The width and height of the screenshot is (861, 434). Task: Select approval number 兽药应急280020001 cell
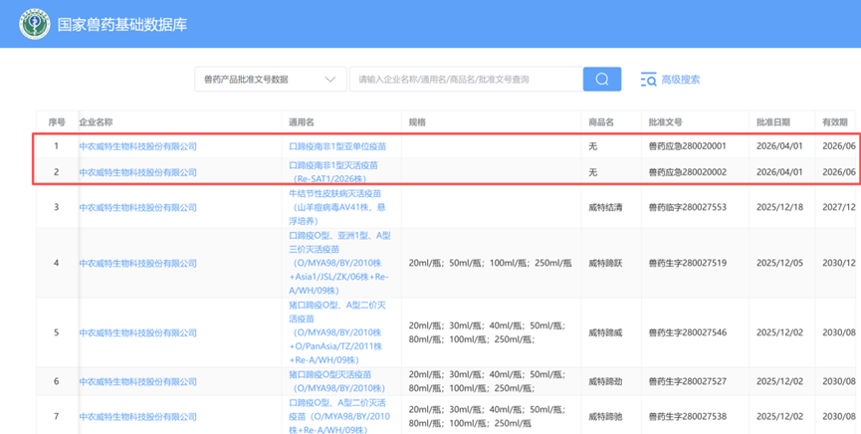687,146
